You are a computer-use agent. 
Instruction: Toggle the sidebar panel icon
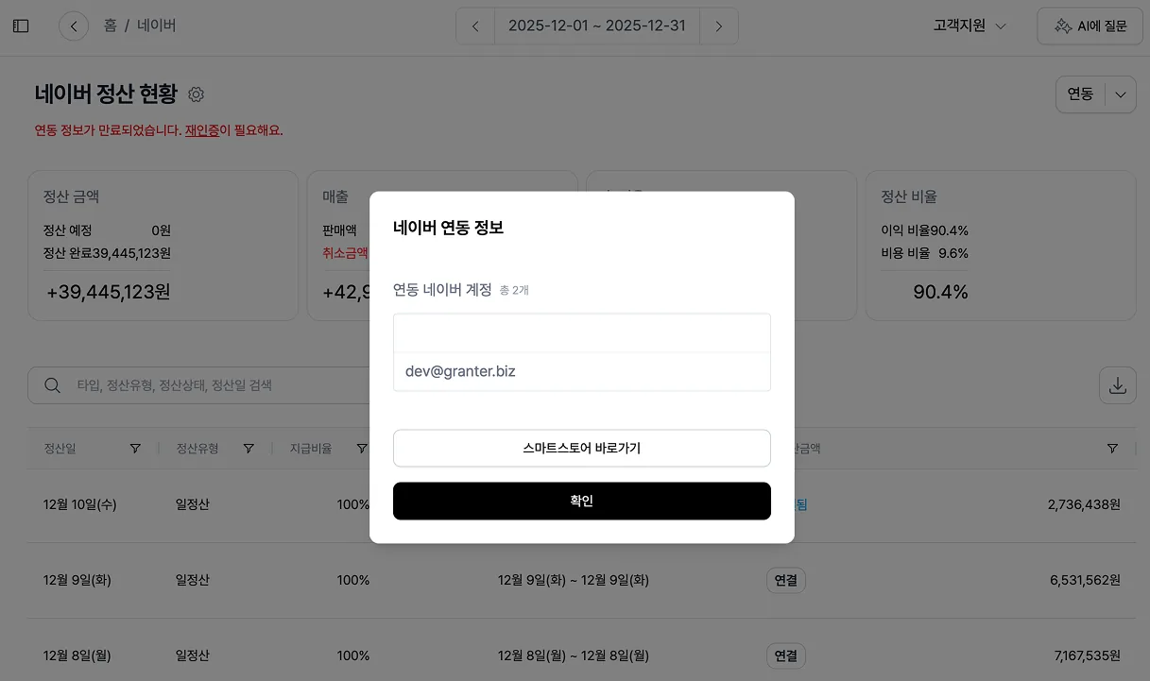[21, 26]
